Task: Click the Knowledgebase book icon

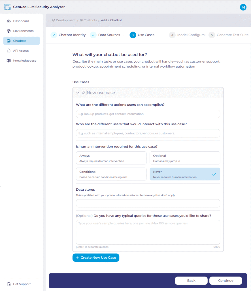Action: click(8, 61)
